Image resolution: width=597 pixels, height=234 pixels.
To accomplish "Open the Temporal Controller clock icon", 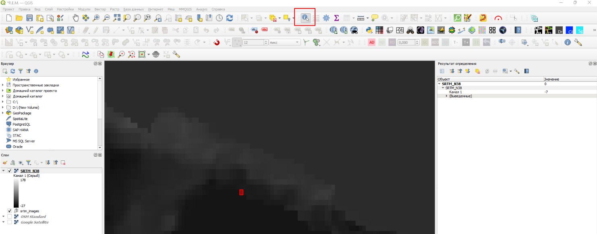I will click(x=219, y=18).
